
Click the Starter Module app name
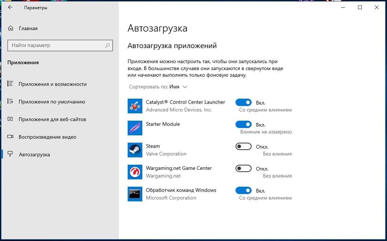coord(163,124)
